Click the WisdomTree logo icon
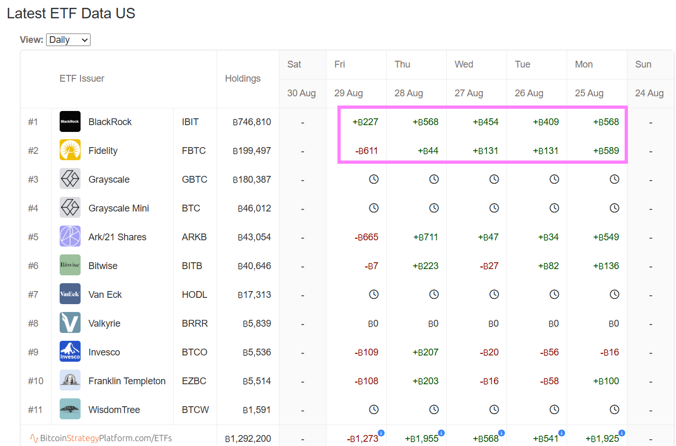The height and width of the screenshot is (446, 676). coord(70,409)
